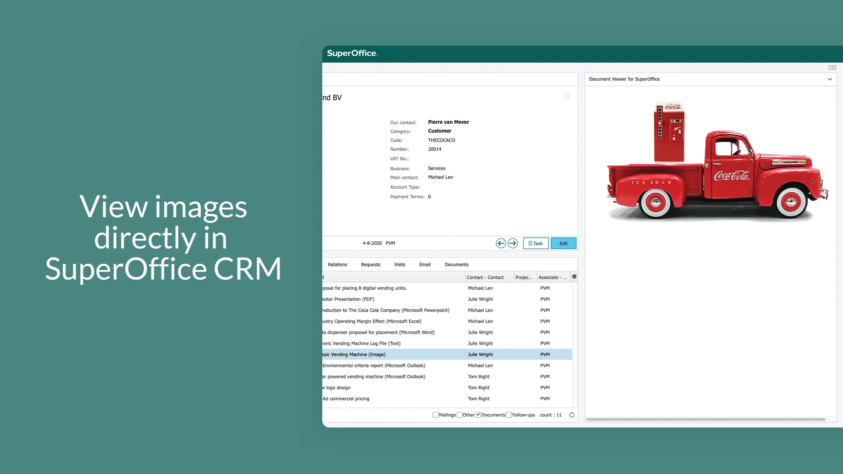Open the Task dropdown button
843x474 pixels.
click(x=535, y=243)
